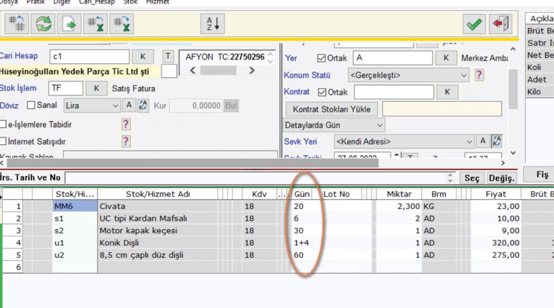The height and width of the screenshot is (308, 554).
Task: Click the help icon next to İnternet Satışıdır
Action: coord(126,142)
